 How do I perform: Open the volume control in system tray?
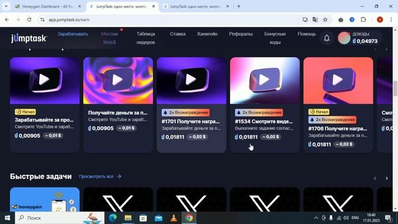click(346, 218)
